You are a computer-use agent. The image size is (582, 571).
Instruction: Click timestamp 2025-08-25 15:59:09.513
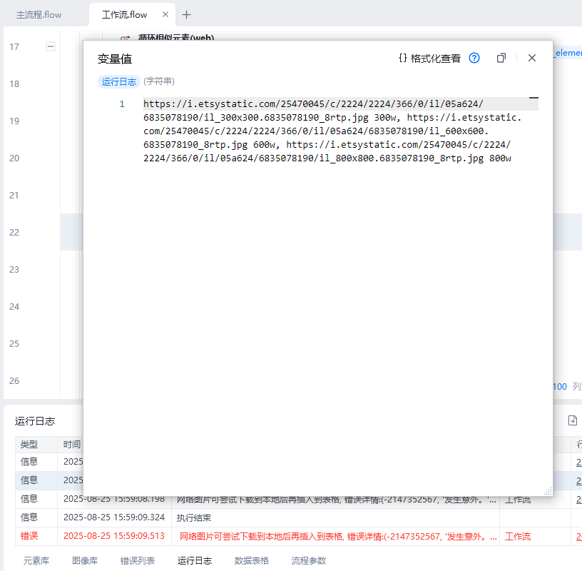point(114,536)
